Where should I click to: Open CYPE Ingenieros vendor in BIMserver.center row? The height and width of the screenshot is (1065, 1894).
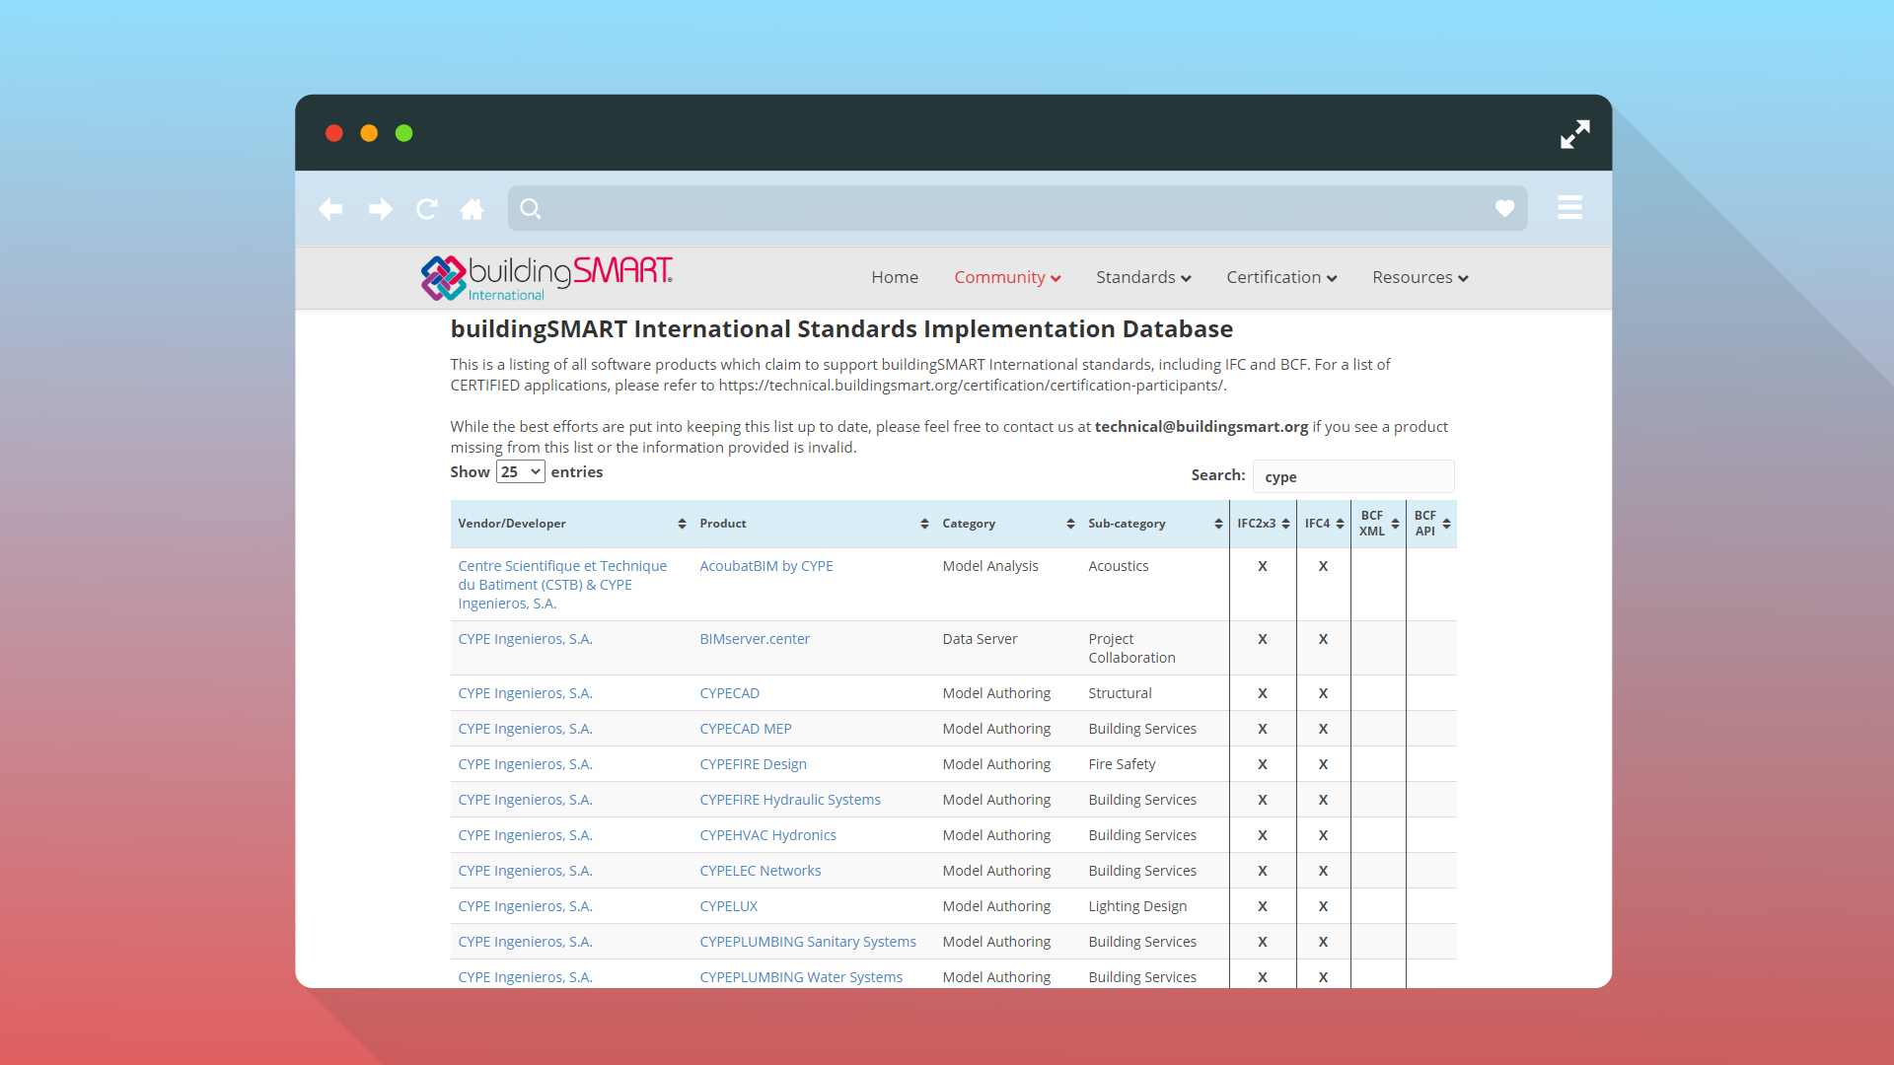tap(525, 639)
